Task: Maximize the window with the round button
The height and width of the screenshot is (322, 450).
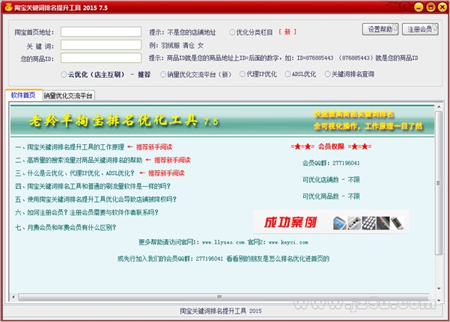Action: click(431, 7)
